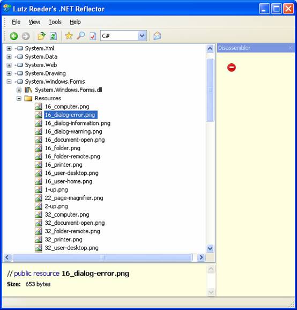Expand the System.Web node
This screenshot has height=310, width=297.
(9, 65)
